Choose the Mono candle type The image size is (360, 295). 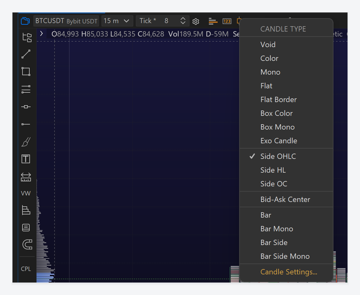point(286,72)
